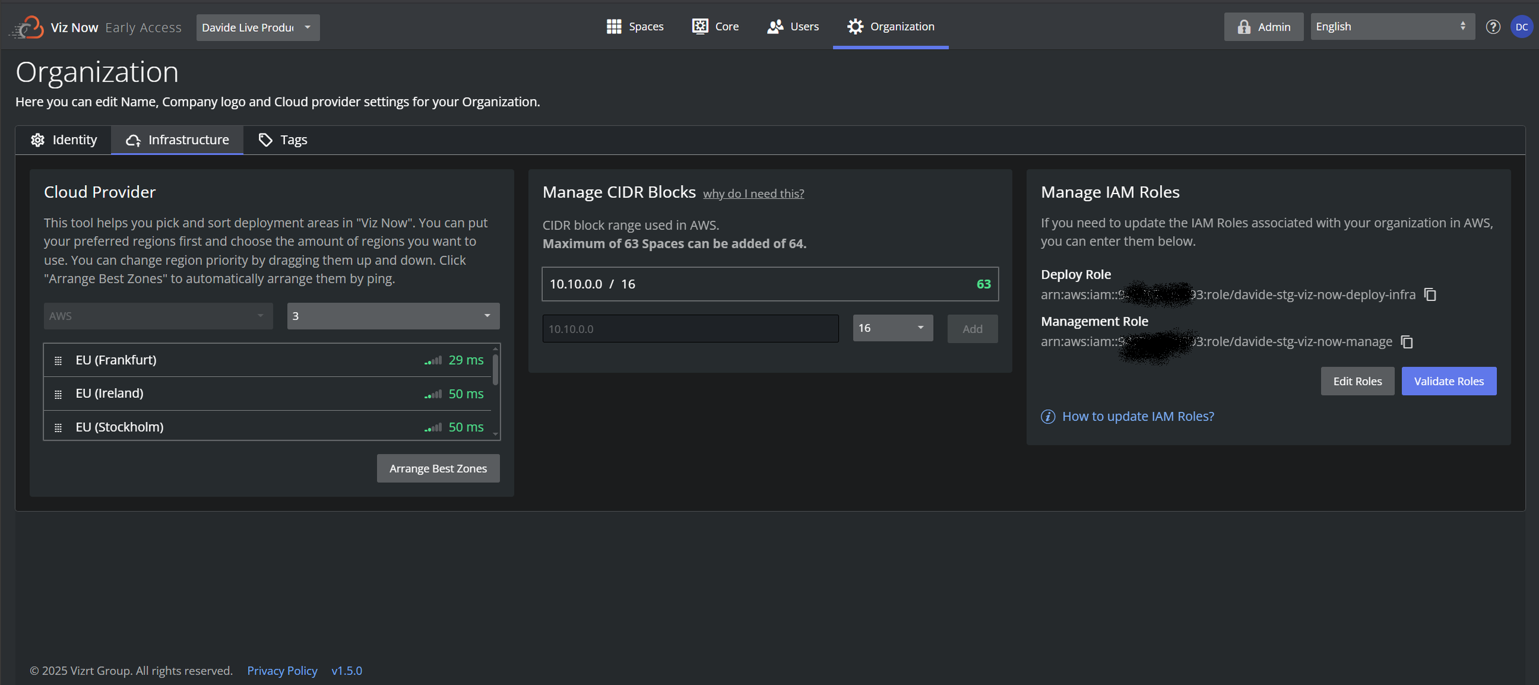Screen dimensions: 1539x685
Task: Click Arrange Best Zones button
Action: (x=438, y=469)
